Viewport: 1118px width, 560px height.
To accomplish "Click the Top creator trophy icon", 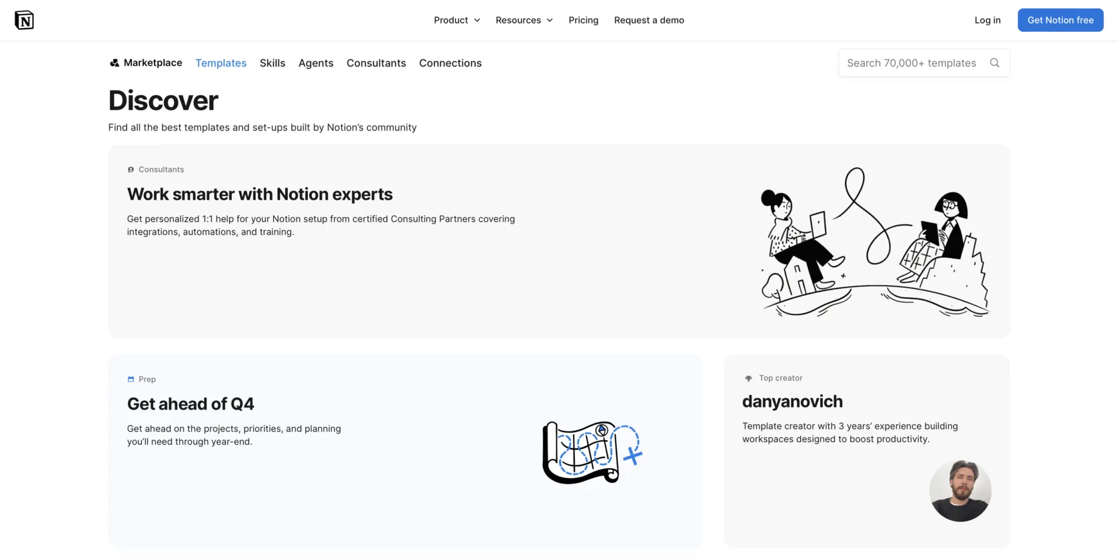I will [748, 378].
